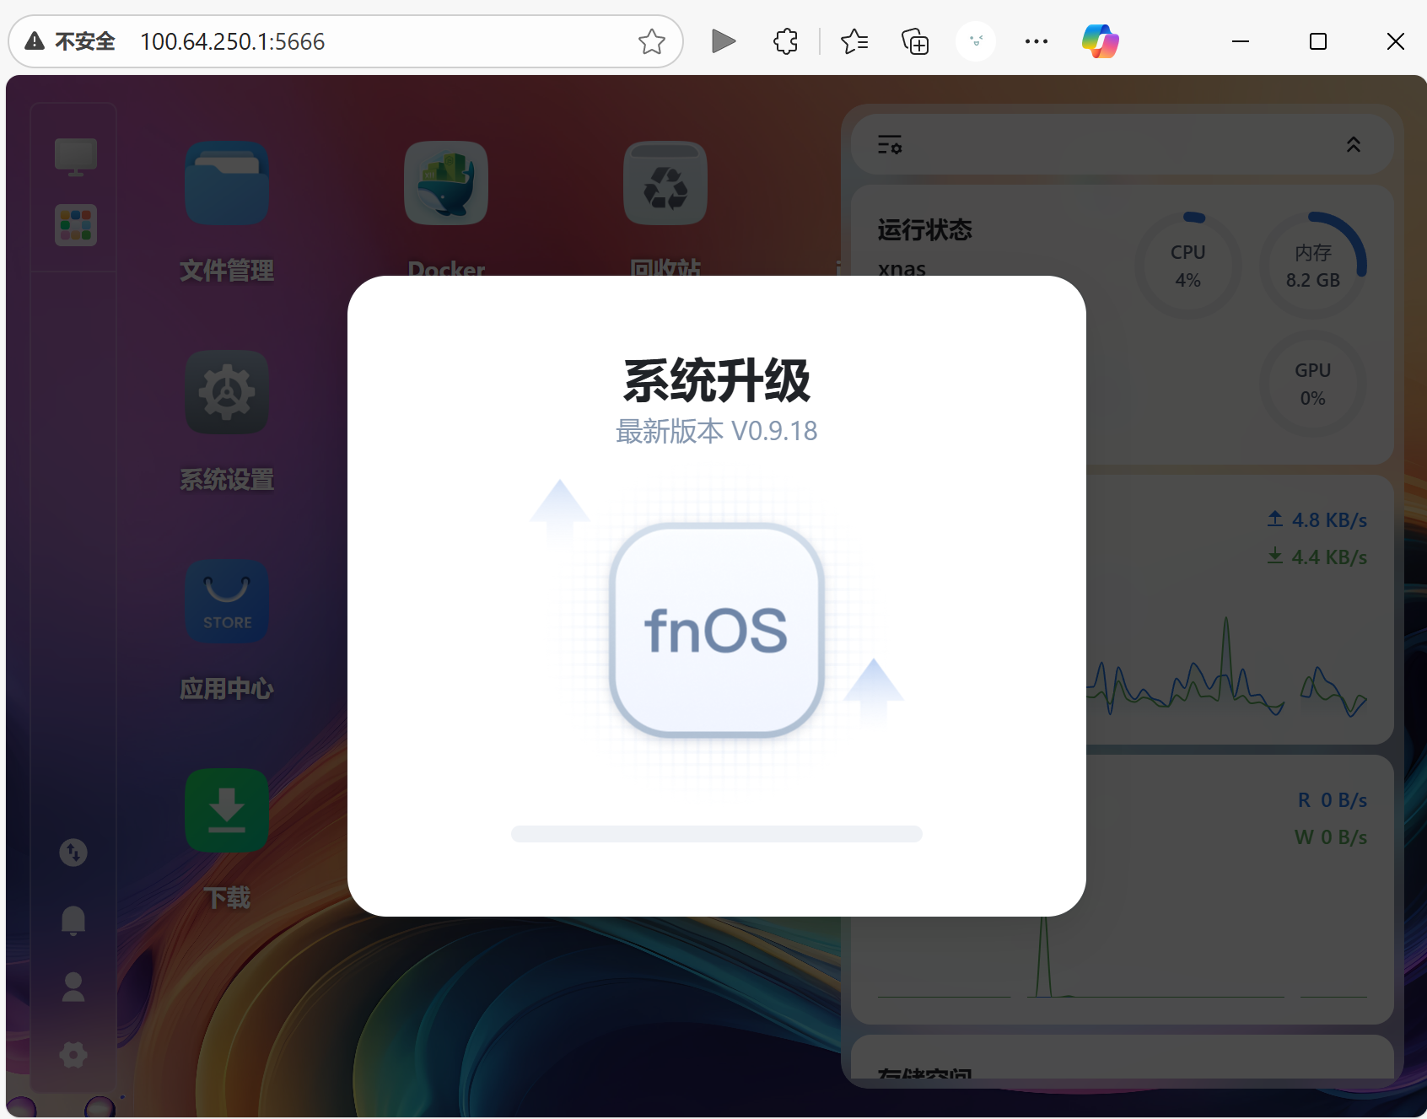Open the 回收站 recycle bin icon

(x=665, y=183)
